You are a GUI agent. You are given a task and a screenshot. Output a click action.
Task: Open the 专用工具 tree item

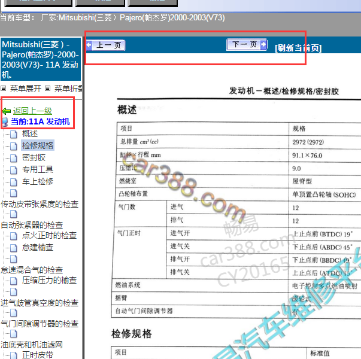pos(38,169)
